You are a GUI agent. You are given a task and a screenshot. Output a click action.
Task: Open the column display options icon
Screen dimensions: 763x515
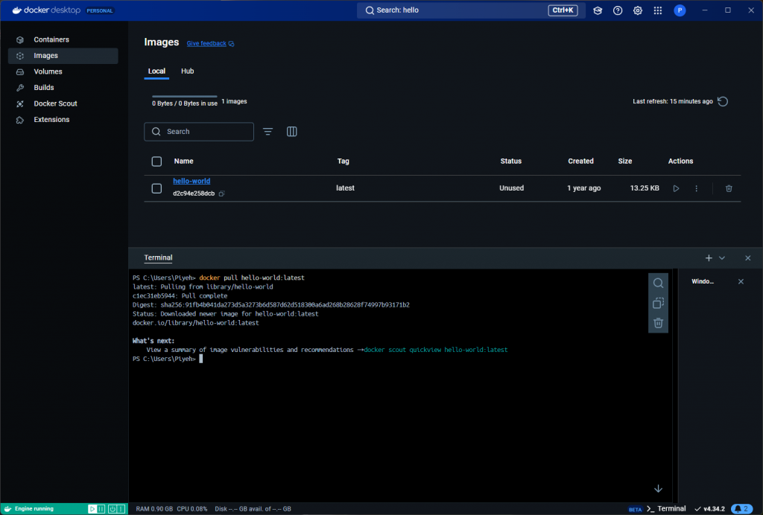(291, 132)
